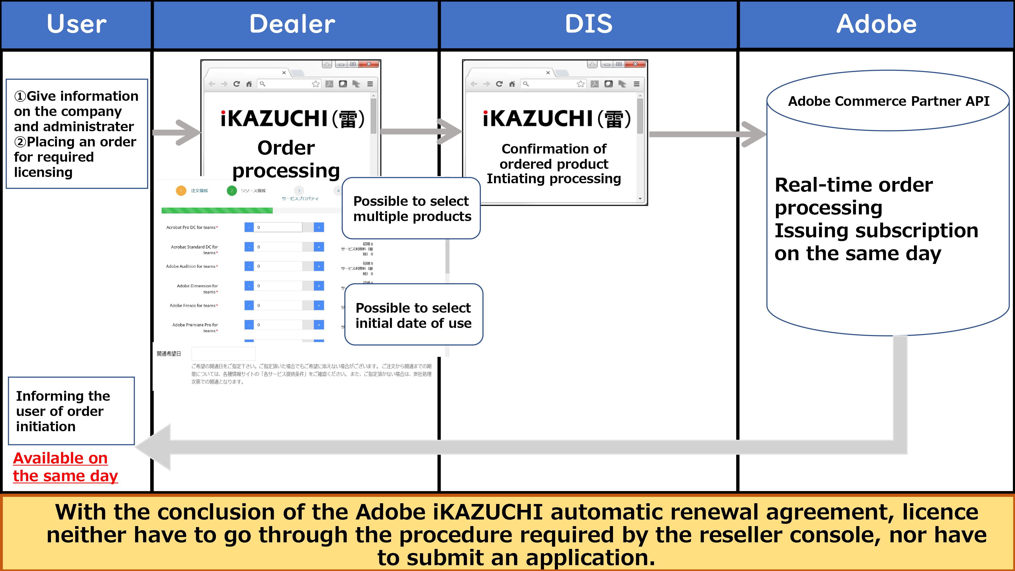The height and width of the screenshot is (571, 1015).
Task: Increase Acrobat Standard DC for teams quantity
Action: click(x=319, y=247)
